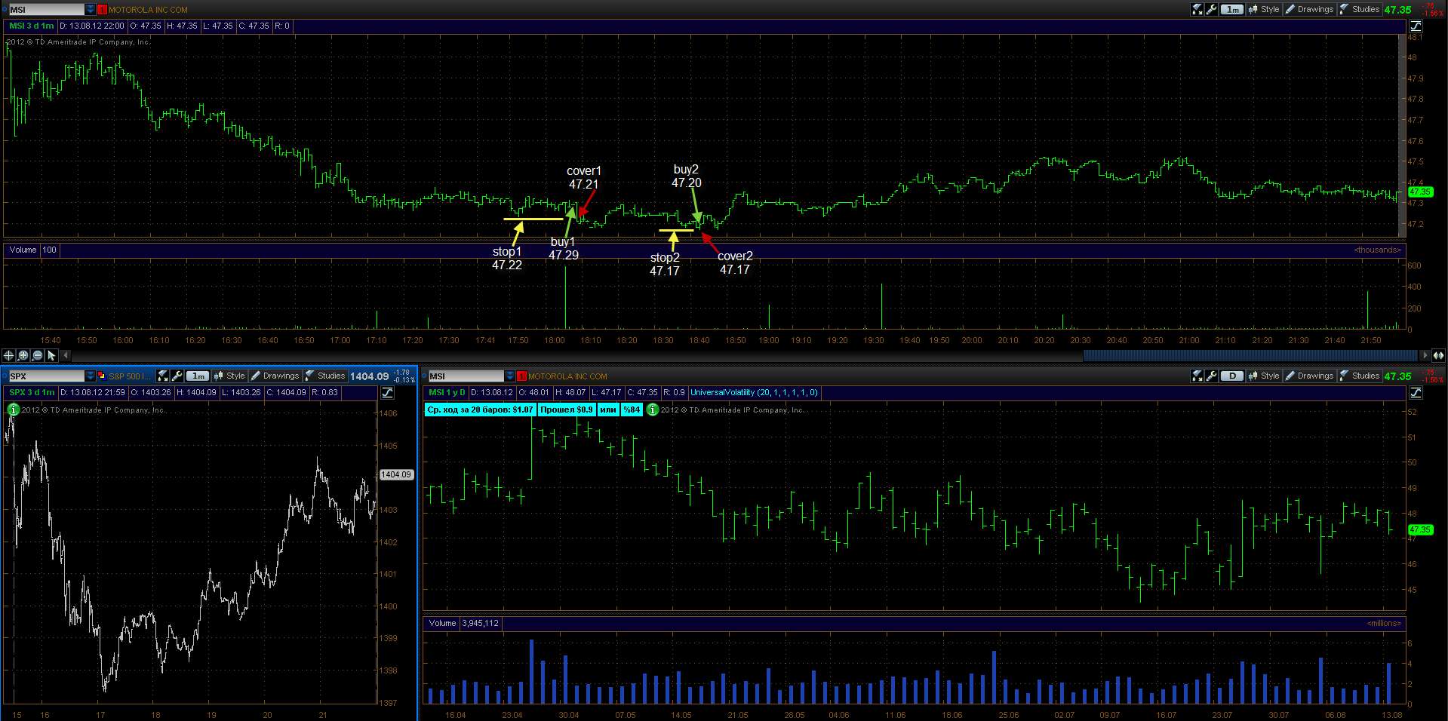Click Volume label on daily MSI chart
This screenshot has width=1448, height=721.
pyautogui.click(x=442, y=623)
